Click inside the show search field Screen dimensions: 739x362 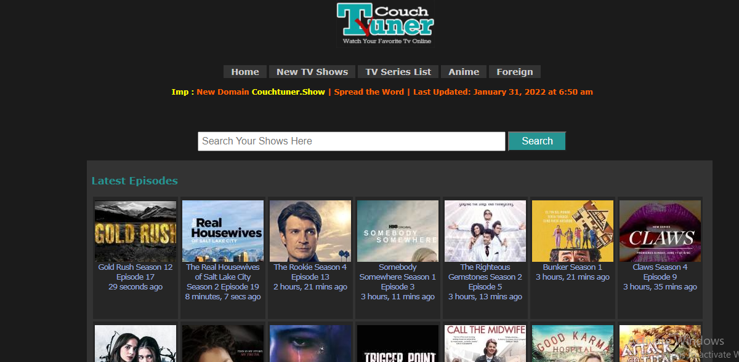(x=351, y=141)
